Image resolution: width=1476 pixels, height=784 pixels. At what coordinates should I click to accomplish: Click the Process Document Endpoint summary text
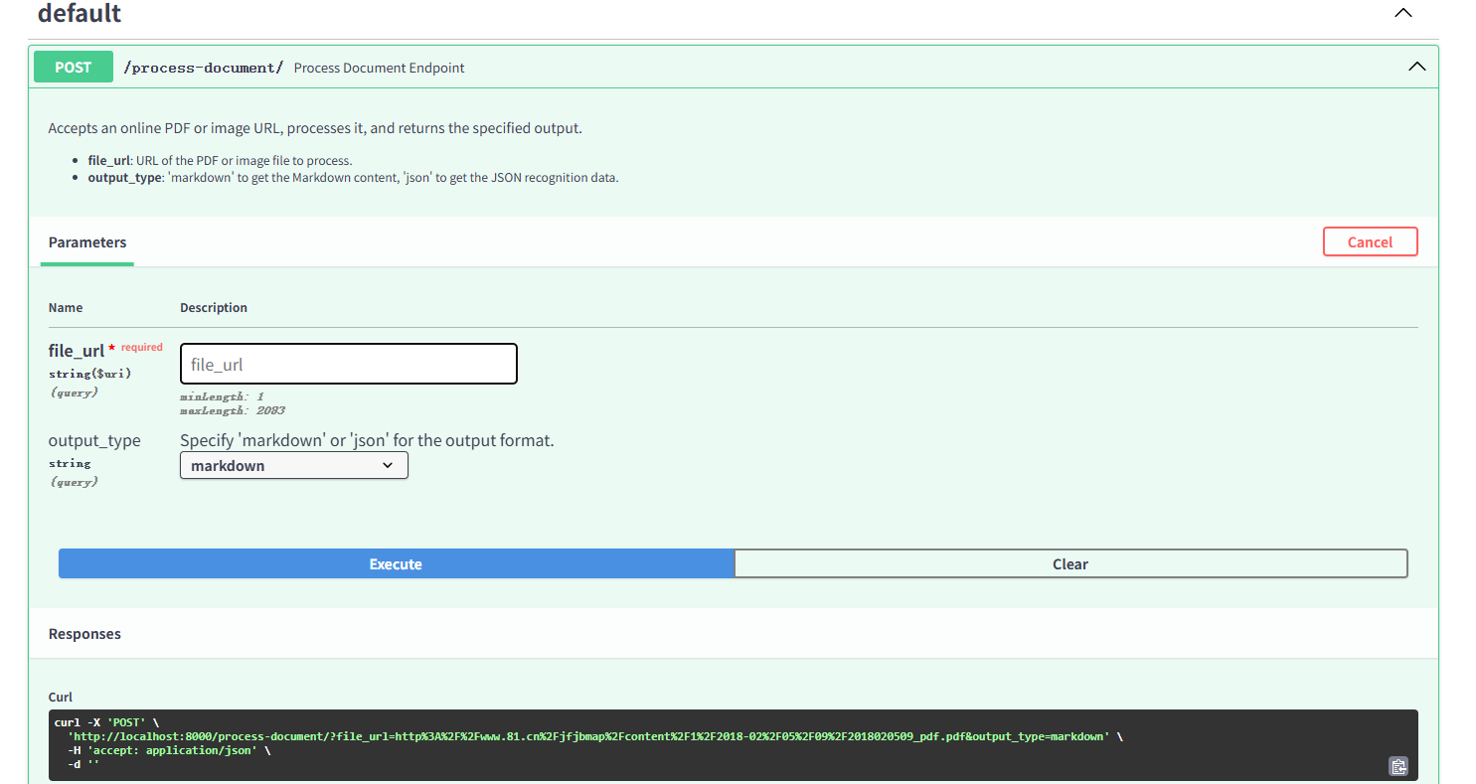pyautogui.click(x=379, y=68)
